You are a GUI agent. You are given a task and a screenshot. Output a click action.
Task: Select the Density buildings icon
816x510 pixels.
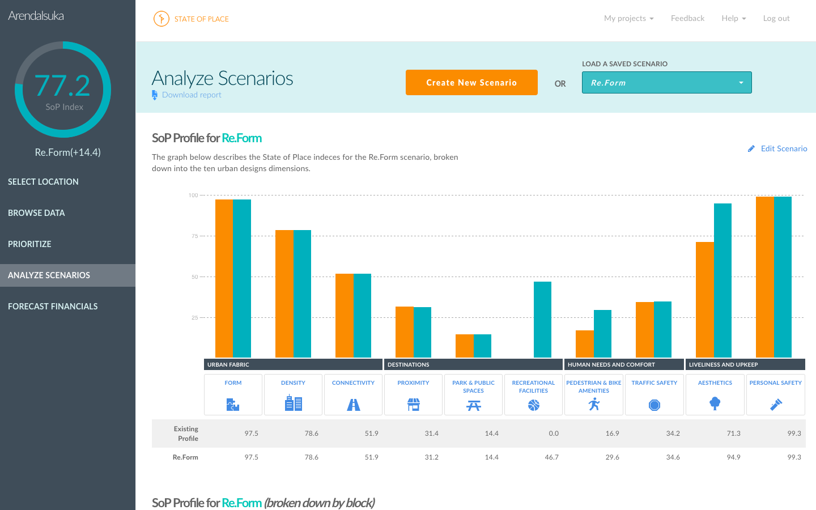pyautogui.click(x=293, y=403)
